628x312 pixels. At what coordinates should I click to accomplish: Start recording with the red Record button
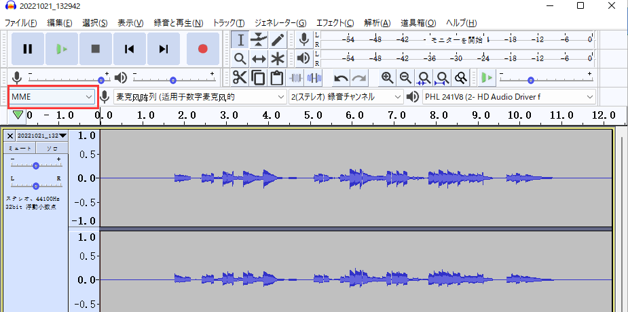(x=203, y=50)
